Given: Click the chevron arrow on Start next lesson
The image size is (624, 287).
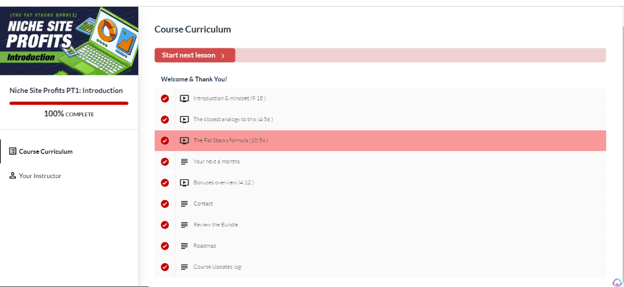Looking at the screenshot, I should click(x=223, y=56).
